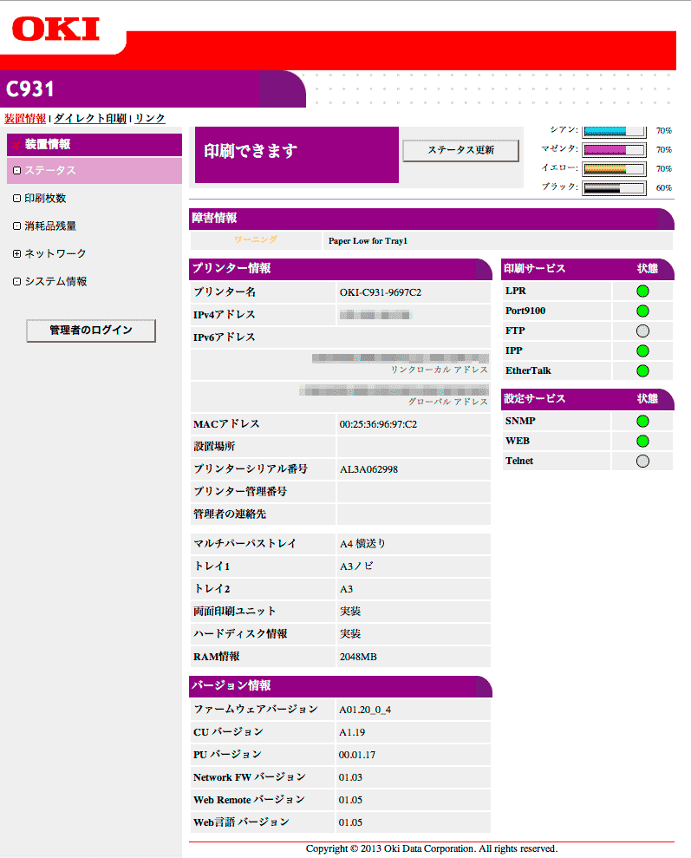Click the box icon beside 印刷枚数
This screenshot has height=858, width=691.
17,198
